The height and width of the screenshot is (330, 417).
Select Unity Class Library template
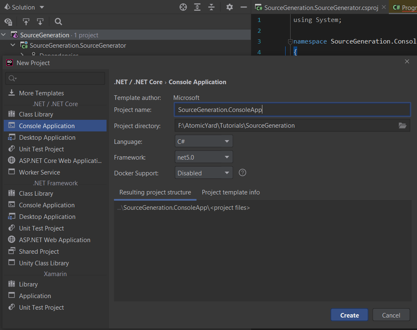click(55, 263)
